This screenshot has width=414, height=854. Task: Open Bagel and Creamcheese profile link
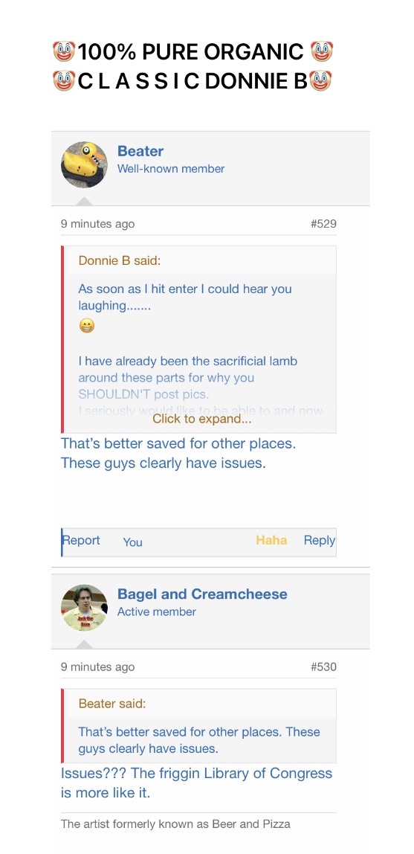pos(202,594)
